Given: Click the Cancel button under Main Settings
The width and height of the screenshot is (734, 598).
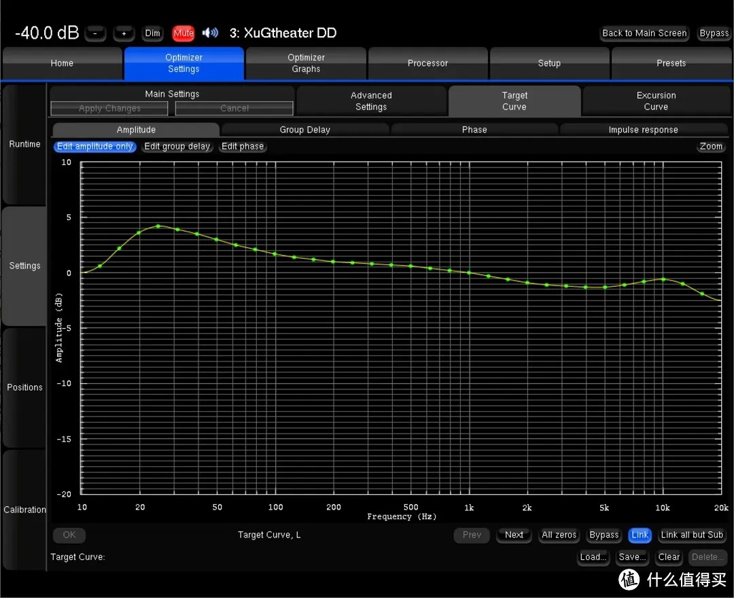Looking at the screenshot, I should [234, 108].
